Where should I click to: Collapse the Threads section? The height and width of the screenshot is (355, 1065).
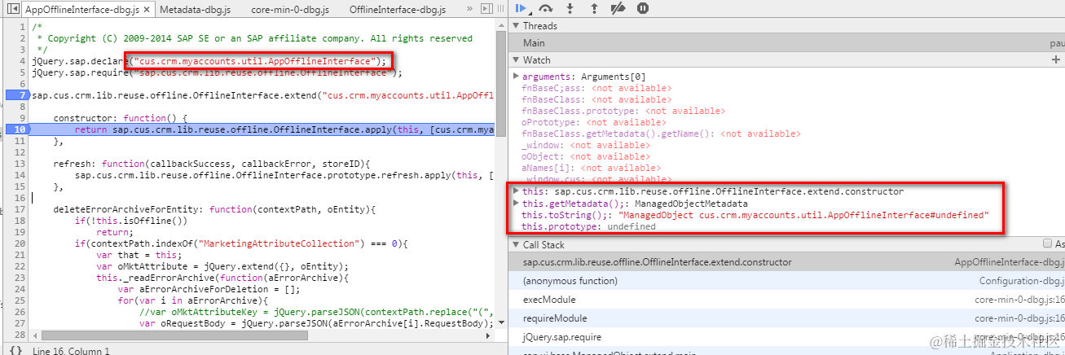516,26
